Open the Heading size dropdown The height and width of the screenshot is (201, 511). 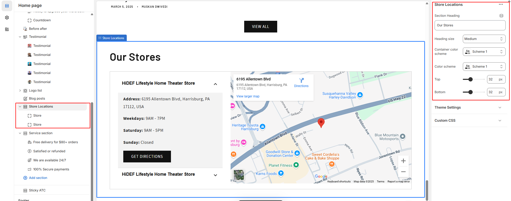pos(484,39)
